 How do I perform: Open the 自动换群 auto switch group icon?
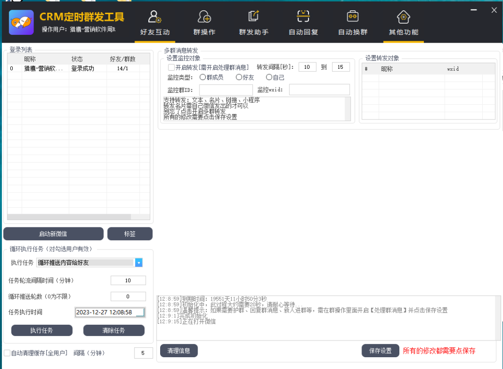coord(352,17)
